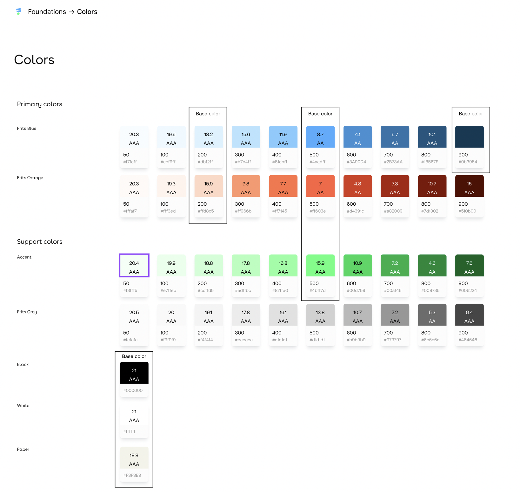Open the Foundations breadcrumb link
The width and height of the screenshot is (520, 492).
pos(47,12)
